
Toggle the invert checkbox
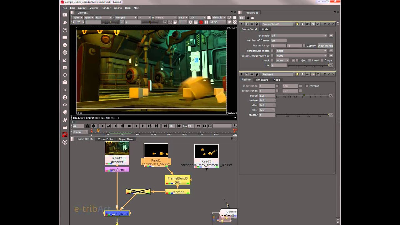coord(310,60)
